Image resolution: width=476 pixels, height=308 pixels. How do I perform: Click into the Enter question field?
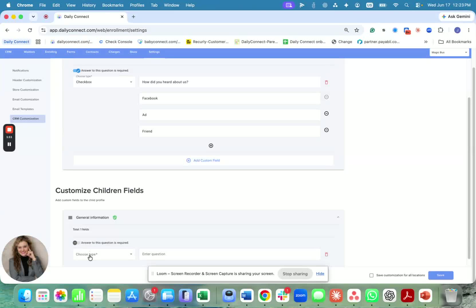pos(230,254)
